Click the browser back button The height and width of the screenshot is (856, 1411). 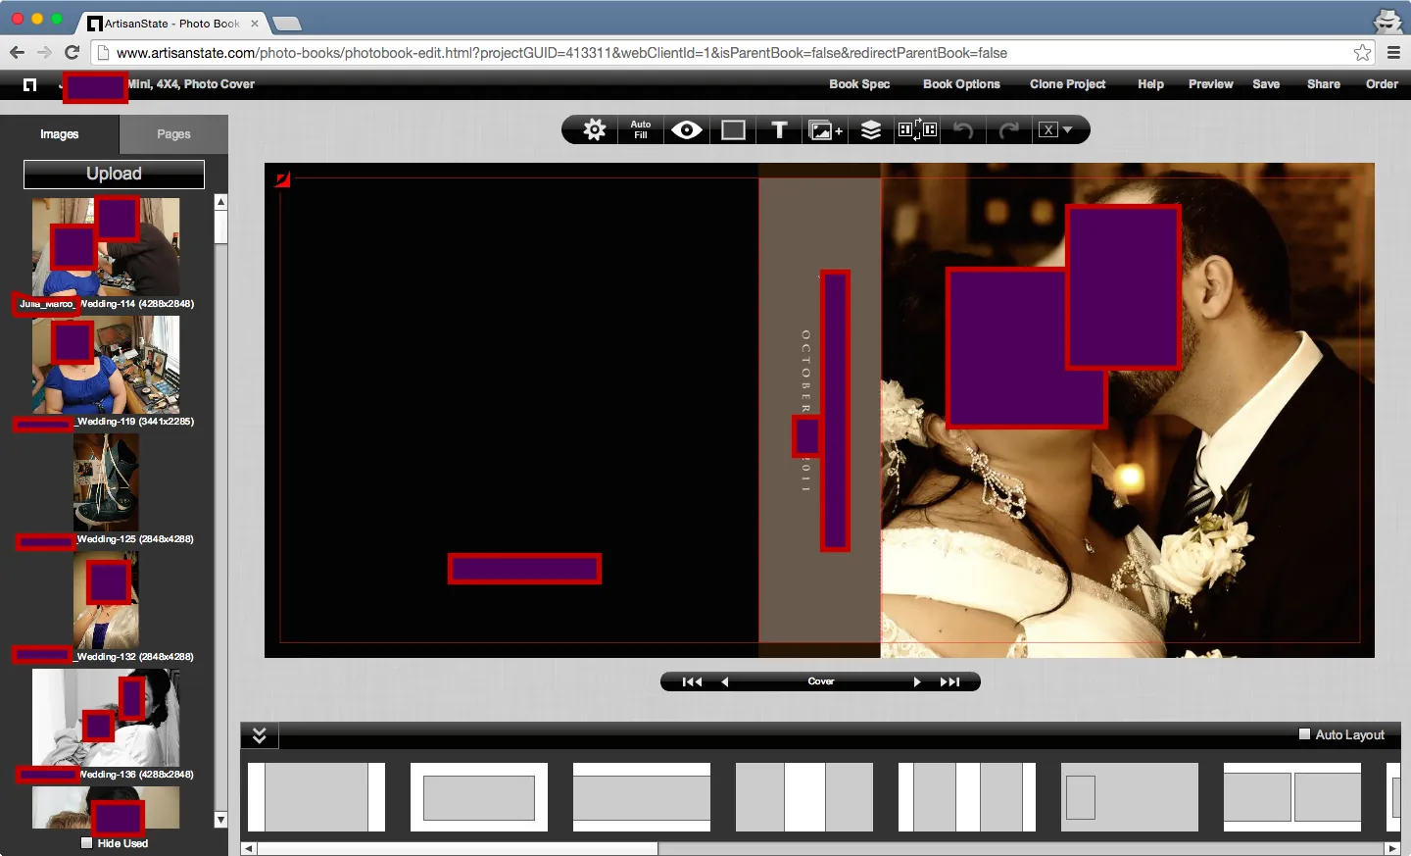click(17, 53)
